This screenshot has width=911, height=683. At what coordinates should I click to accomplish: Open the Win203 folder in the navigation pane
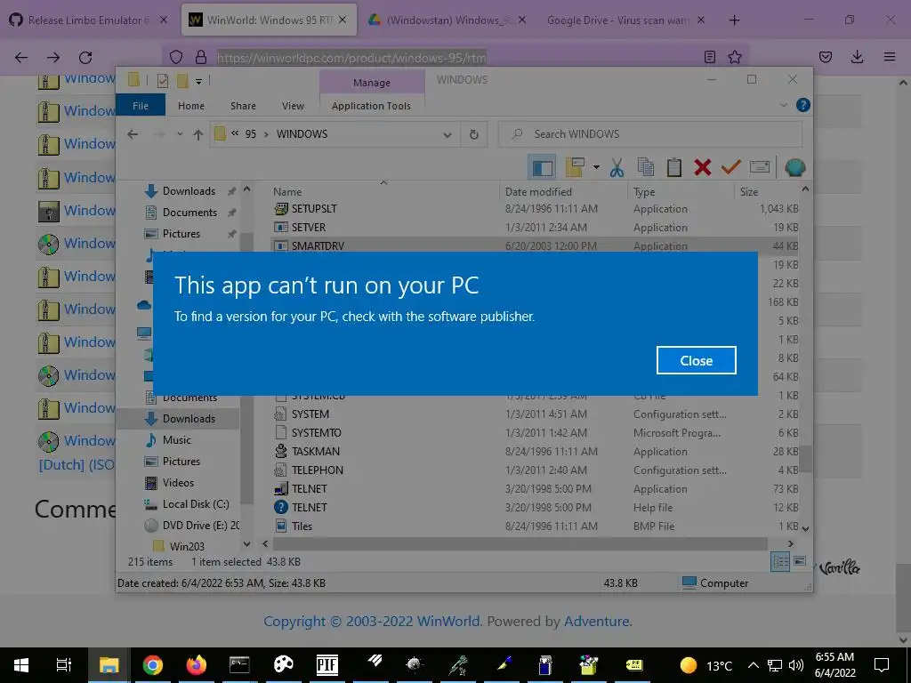coord(187,546)
